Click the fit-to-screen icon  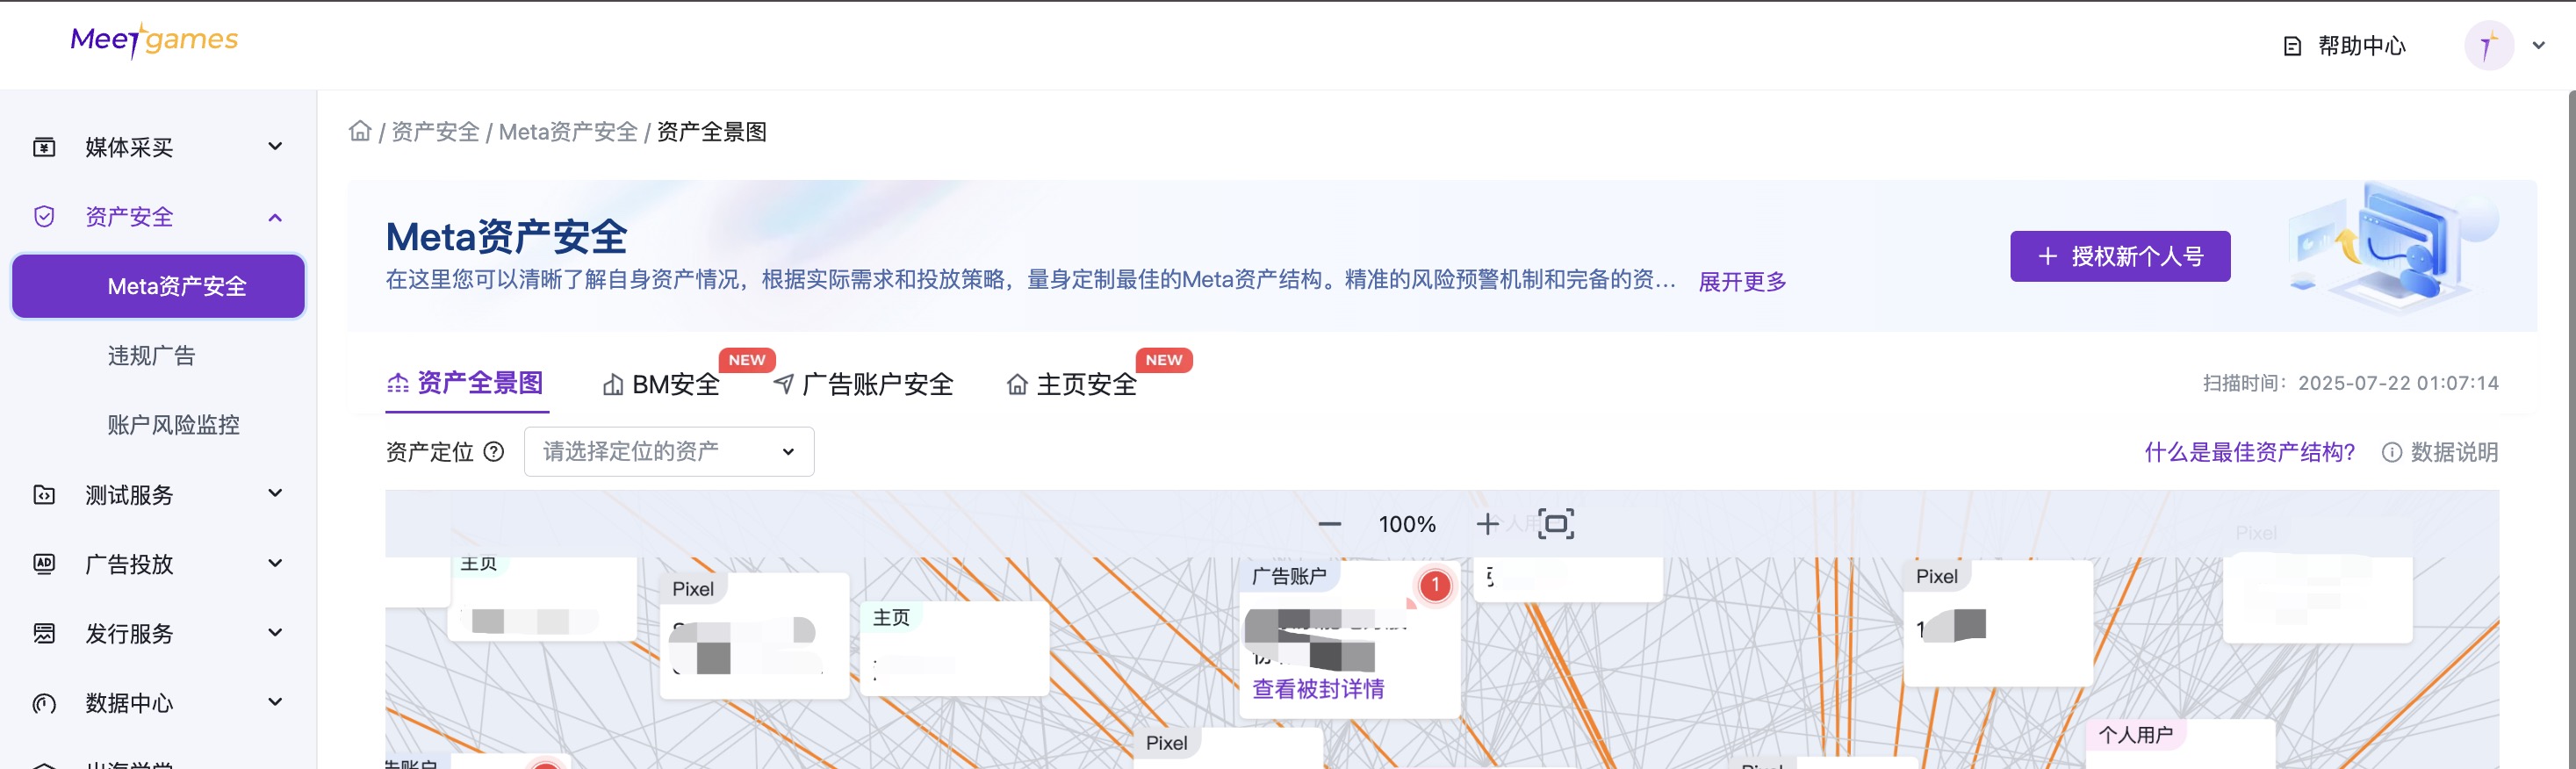pos(1555,524)
